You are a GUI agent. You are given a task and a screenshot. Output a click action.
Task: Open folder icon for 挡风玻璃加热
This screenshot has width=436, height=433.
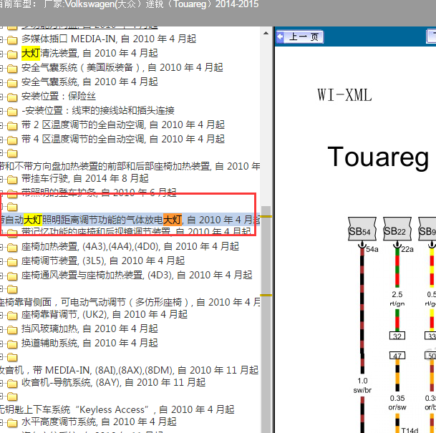pos(12,330)
